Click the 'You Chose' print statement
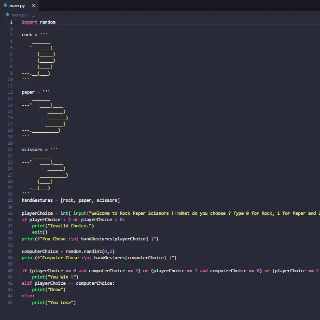Viewport: 320px width, 320px height. 90,239
